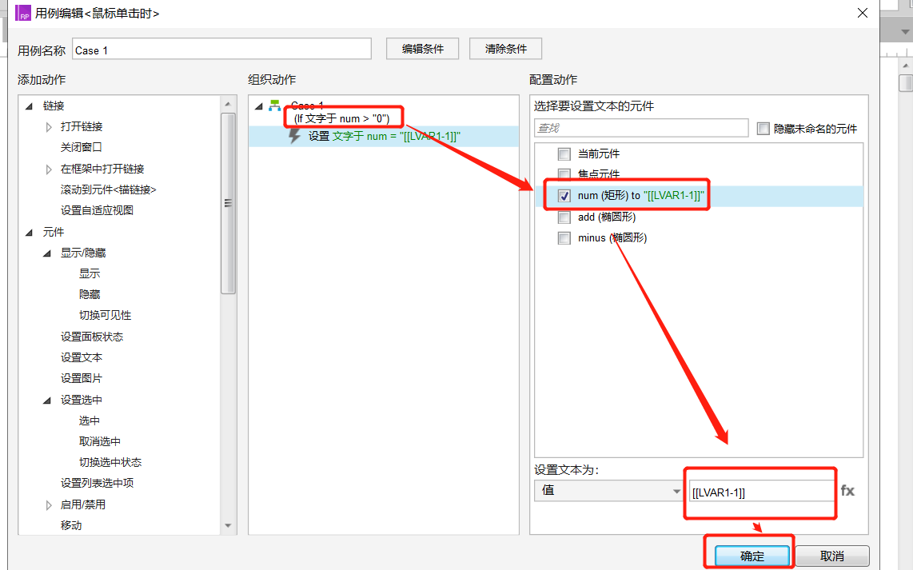Collapse the Case 1 node in 组织动作

click(258, 106)
